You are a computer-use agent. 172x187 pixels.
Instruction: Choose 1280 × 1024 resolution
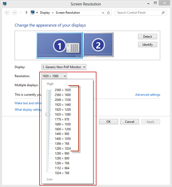[62, 149]
